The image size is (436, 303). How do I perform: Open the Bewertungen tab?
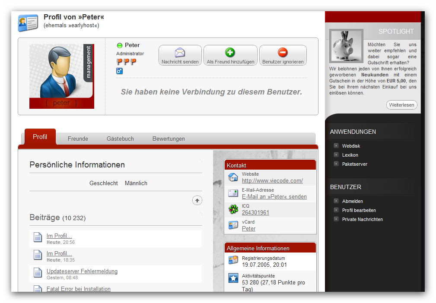tap(169, 139)
